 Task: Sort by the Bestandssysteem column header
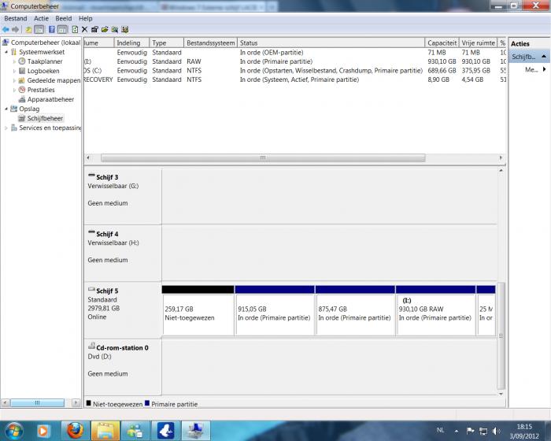tap(210, 43)
